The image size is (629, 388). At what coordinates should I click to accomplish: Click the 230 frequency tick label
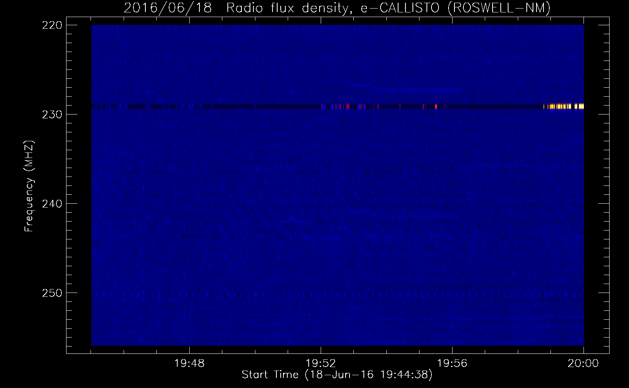tap(52, 114)
